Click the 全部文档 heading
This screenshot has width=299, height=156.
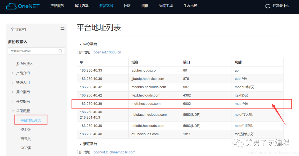18,30
